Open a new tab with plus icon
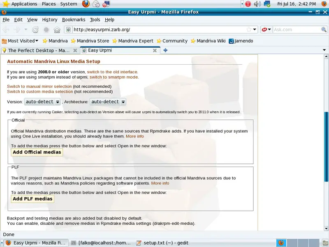The width and height of the screenshot is (329, 247). click(165, 50)
